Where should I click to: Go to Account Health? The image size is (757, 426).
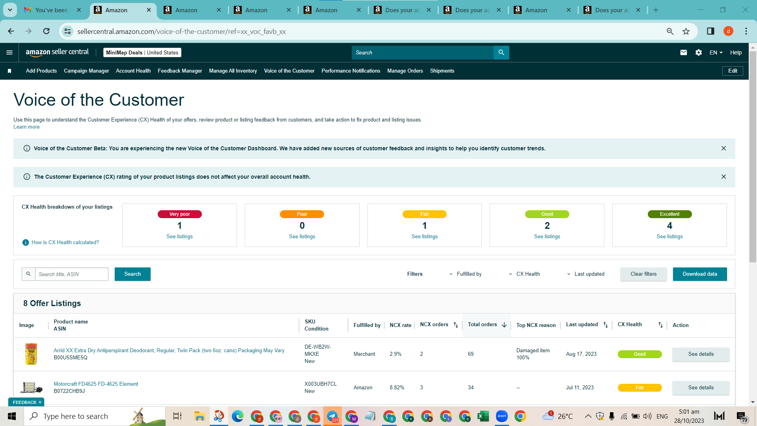click(x=133, y=71)
